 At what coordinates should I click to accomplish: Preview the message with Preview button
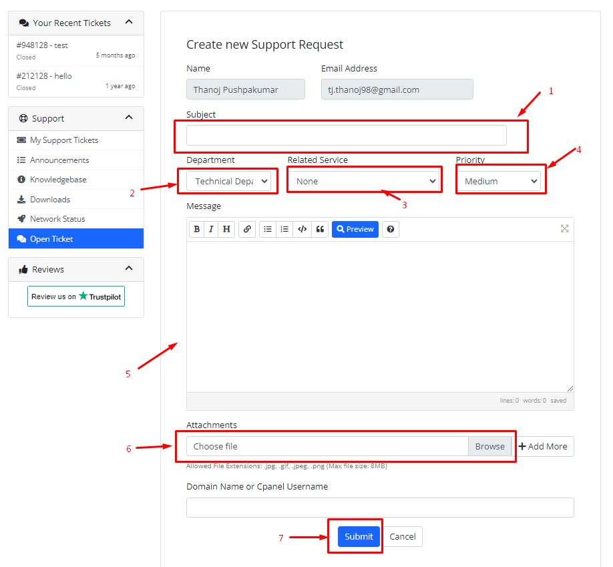[355, 229]
